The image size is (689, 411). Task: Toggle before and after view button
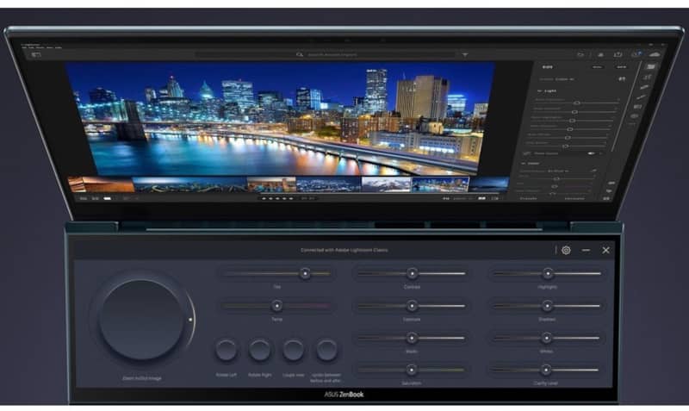326,350
